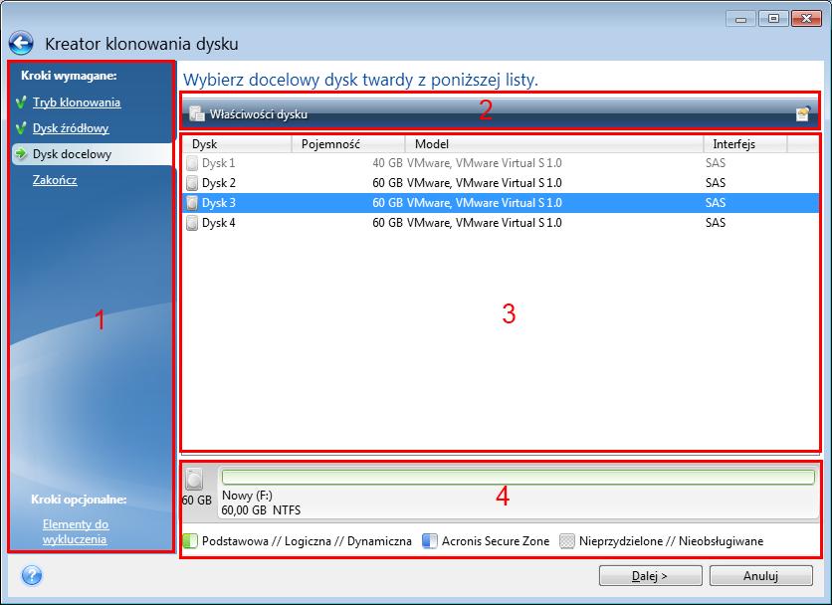This screenshot has height=605, width=832.
Task: Click the Dalej > button
Action: pyautogui.click(x=650, y=576)
